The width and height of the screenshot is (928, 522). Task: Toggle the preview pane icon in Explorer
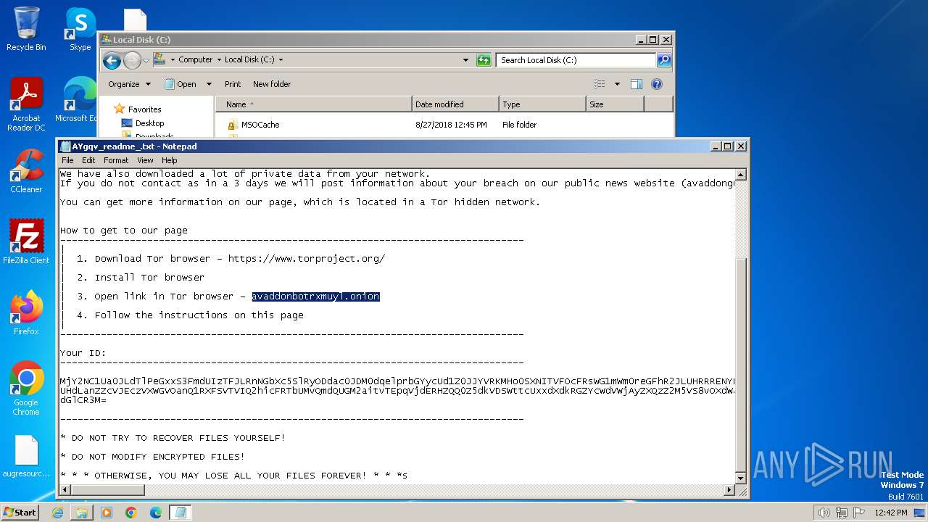(x=637, y=84)
